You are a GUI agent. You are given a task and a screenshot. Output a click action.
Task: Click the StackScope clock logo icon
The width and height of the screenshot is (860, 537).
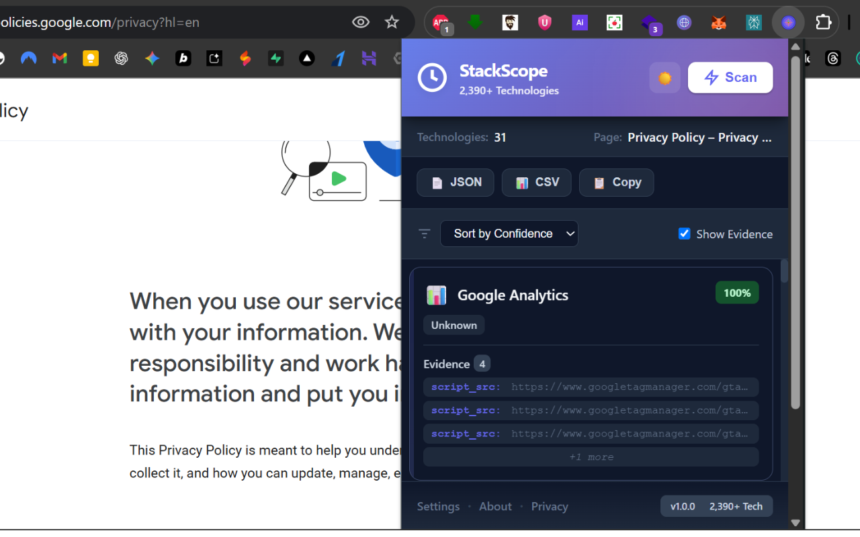tap(432, 78)
